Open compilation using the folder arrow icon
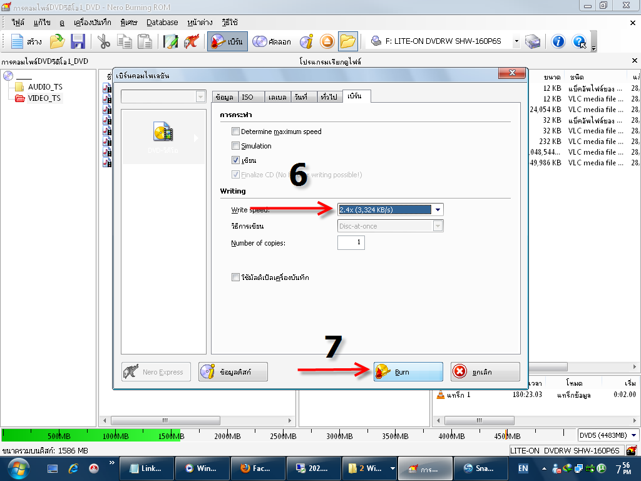 pos(57,41)
